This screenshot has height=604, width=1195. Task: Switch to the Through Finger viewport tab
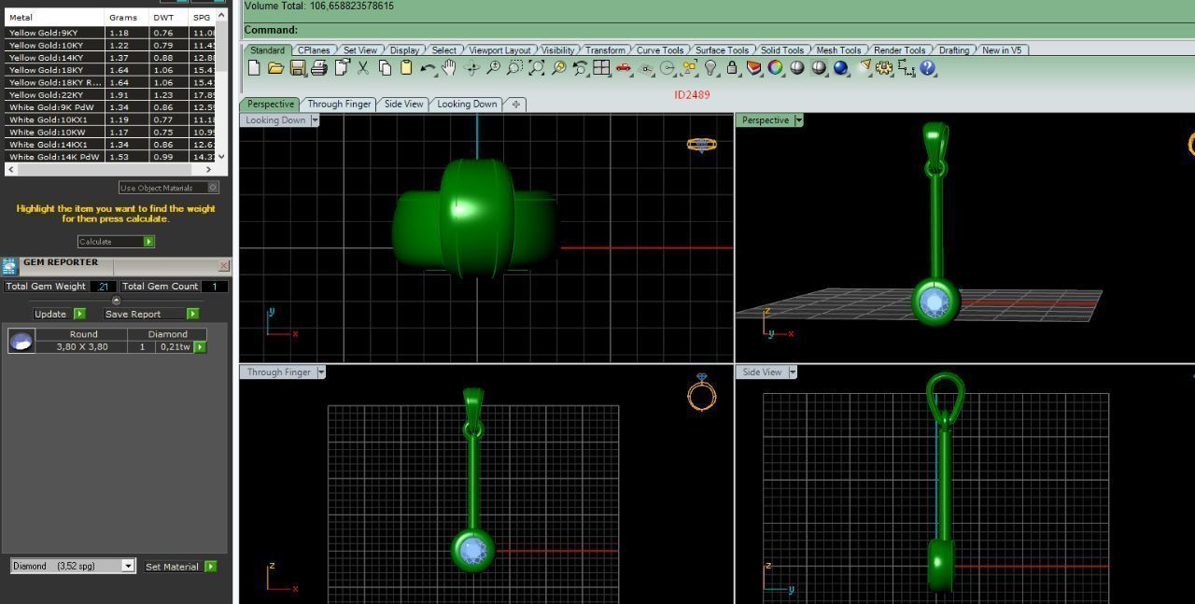(339, 104)
